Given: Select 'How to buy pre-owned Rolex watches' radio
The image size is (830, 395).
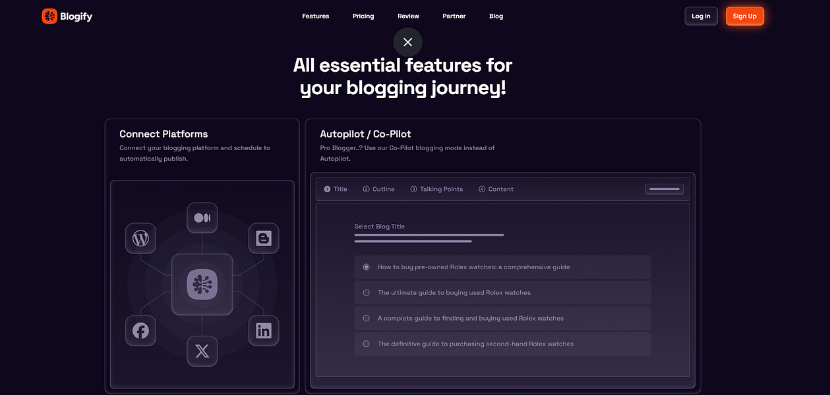Looking at the screenshot, I should 367,267.
